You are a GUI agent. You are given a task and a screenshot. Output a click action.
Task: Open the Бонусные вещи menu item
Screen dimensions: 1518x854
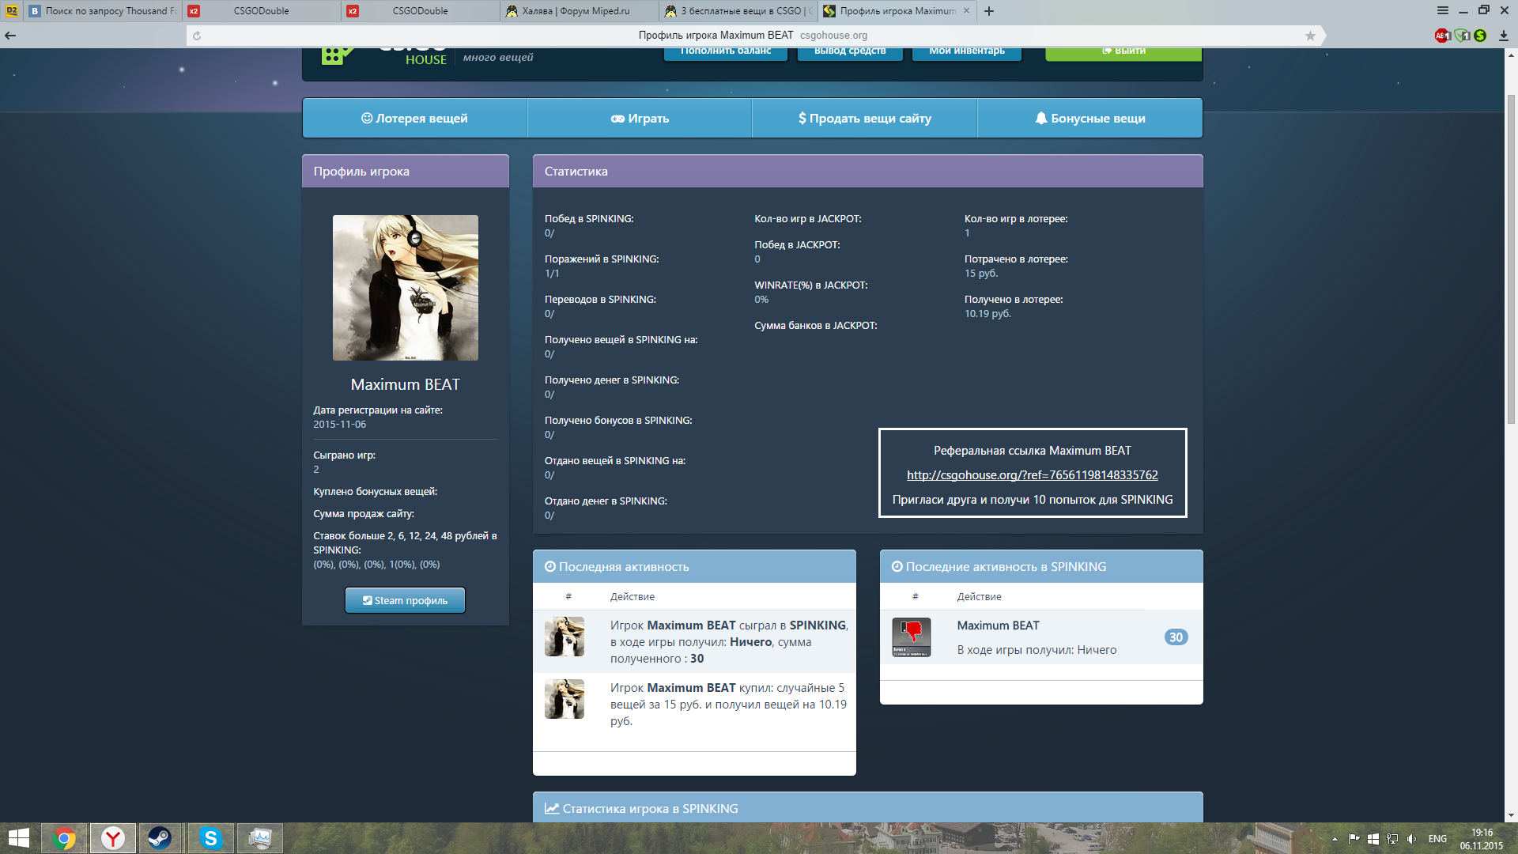[x=1089, y=119]
